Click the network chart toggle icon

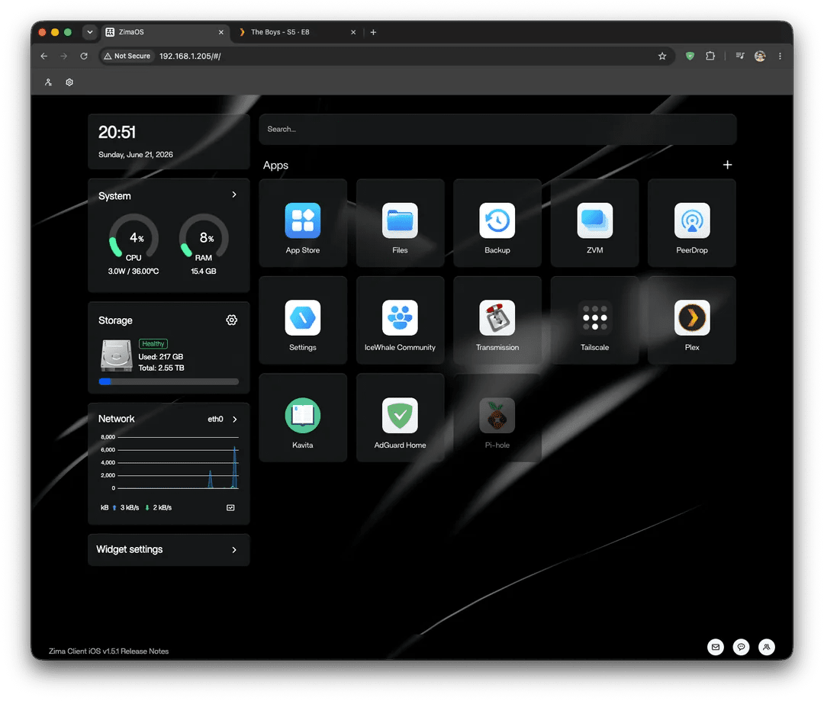(230, 507)
